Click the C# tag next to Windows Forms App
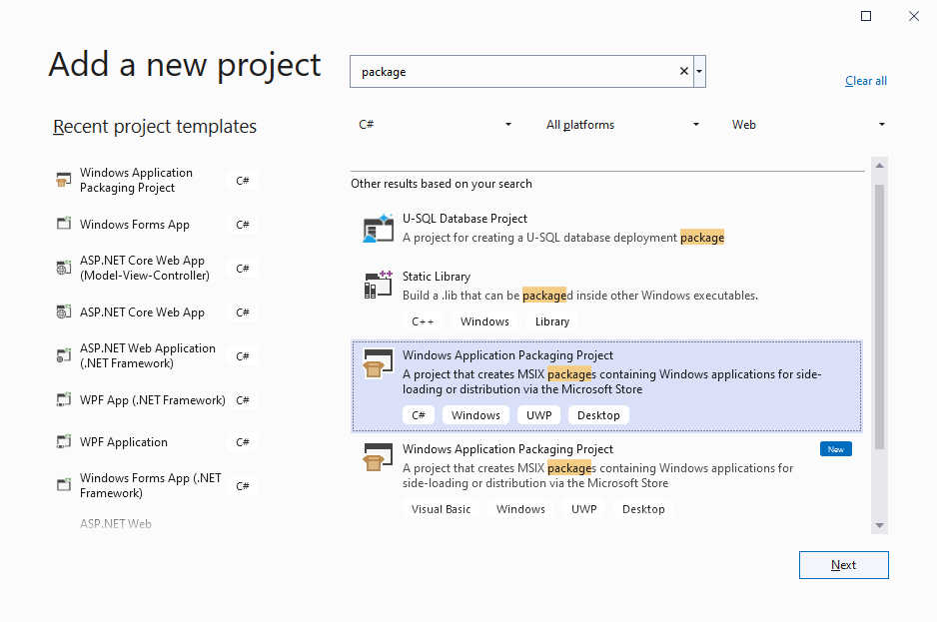937x622 pixels. (243, 225)
